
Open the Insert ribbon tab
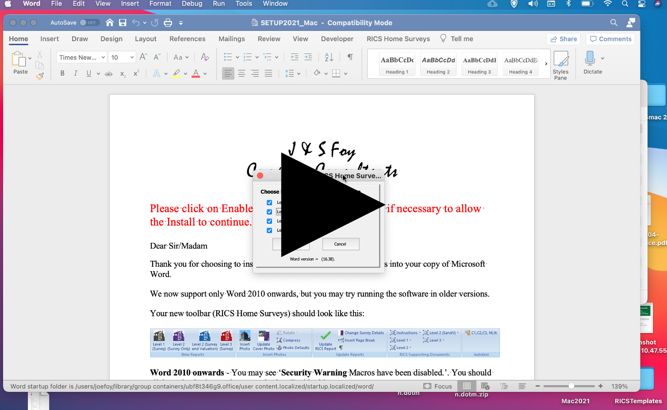(50, 39)
